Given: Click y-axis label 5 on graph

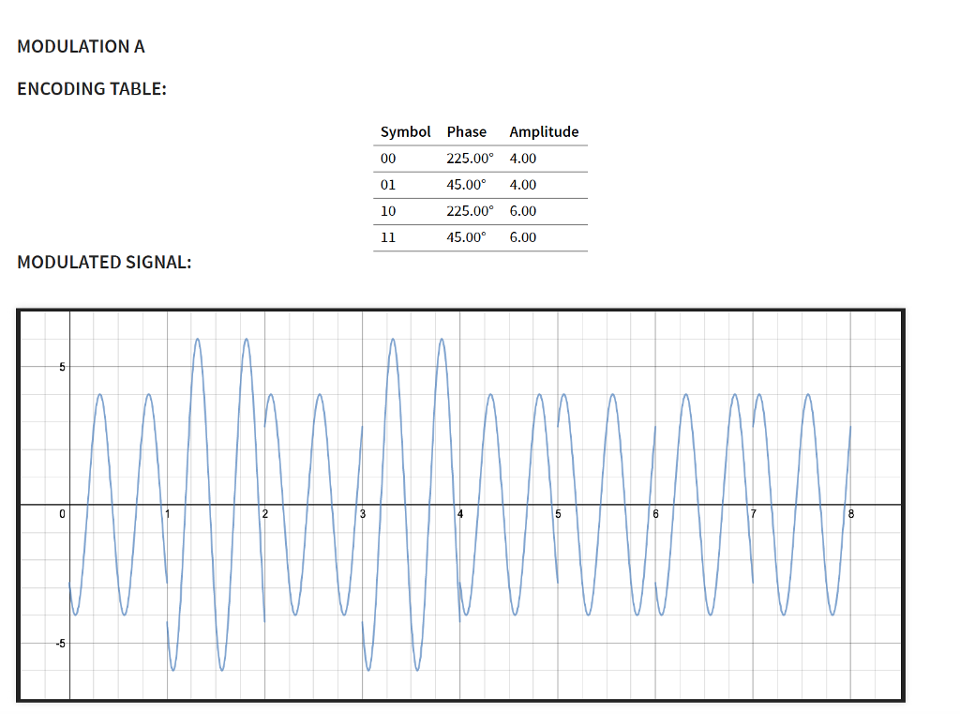Looking at the screenshot, I should click(62, 367).
